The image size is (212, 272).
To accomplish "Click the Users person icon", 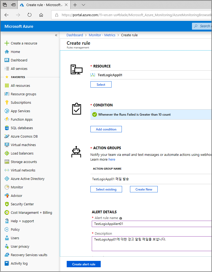I will tap(7, 238).
